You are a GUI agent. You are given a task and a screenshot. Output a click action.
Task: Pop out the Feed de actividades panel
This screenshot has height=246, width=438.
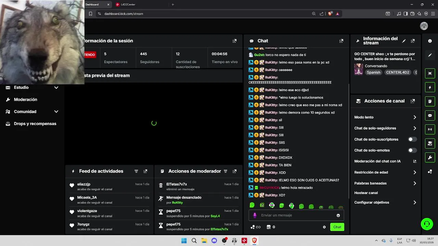(145, 171)
